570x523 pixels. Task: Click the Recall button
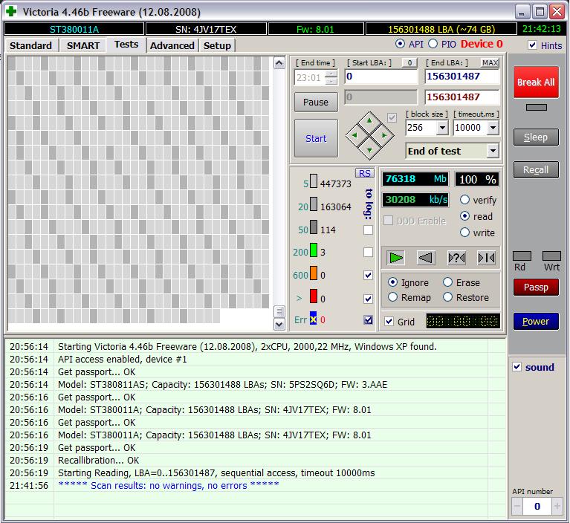[536, 169]
